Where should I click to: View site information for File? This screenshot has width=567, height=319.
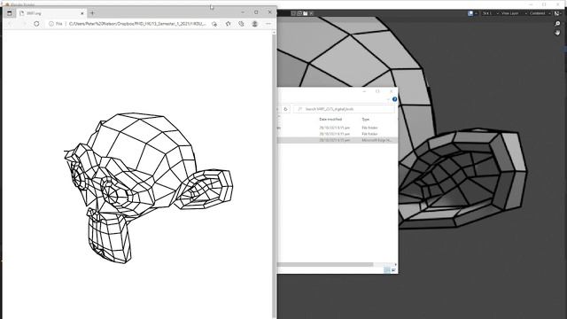click(56, 24)
